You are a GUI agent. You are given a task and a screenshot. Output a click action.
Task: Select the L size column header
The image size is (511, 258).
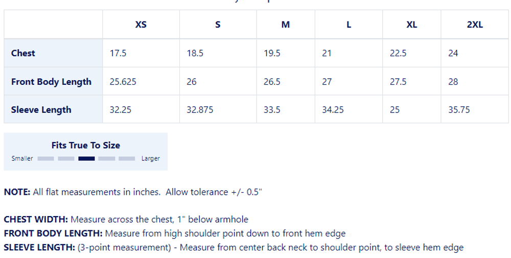pyautogui.click(x=349, y=25)
